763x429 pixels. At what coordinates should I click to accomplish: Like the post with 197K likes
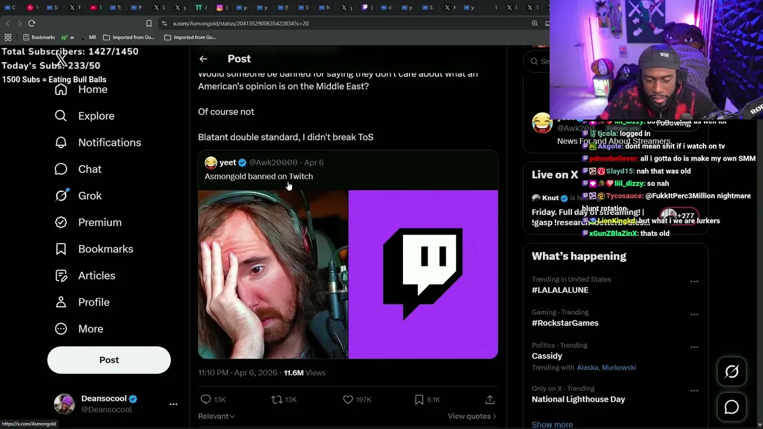pyautogui.click(x=356, y=399)
